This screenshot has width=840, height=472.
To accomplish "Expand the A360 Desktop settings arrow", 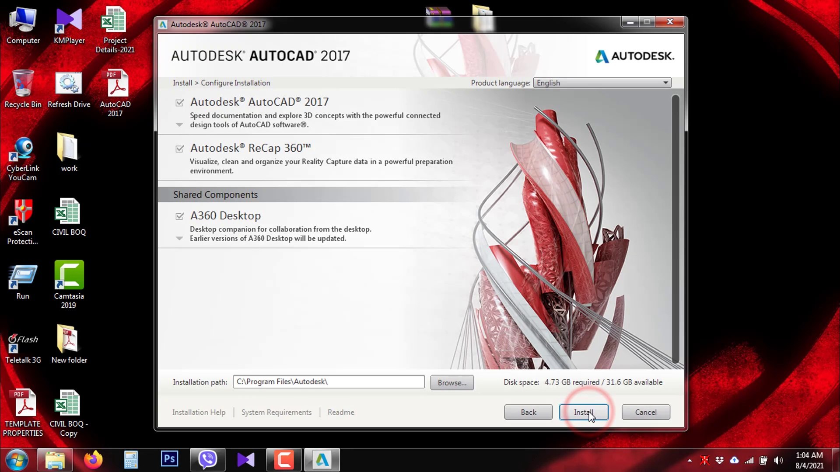I will click(x=179, y=239).
